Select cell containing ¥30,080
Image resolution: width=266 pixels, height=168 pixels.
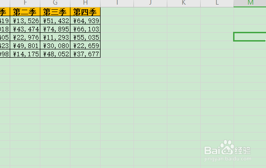coord(55,45)
